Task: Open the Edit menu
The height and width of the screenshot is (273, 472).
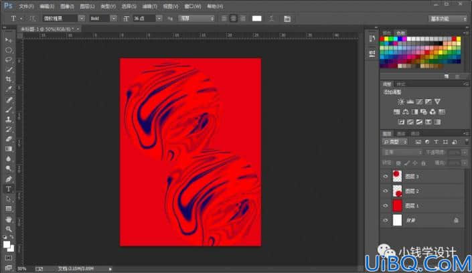Action: (x=47, y=6)
